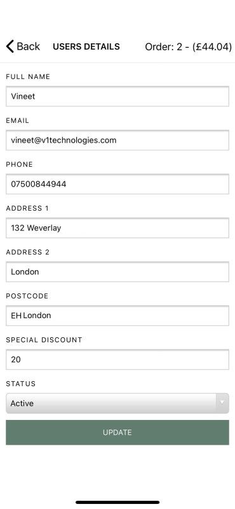Tap the back chevron arrow icon
Image resolution: width=235 pixels, height=509 pixels.
point(10,46)
